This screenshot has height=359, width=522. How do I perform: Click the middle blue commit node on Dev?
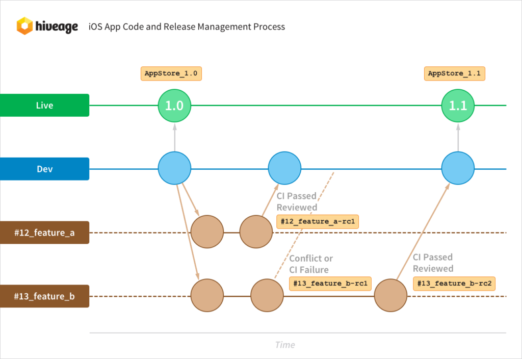284,167
